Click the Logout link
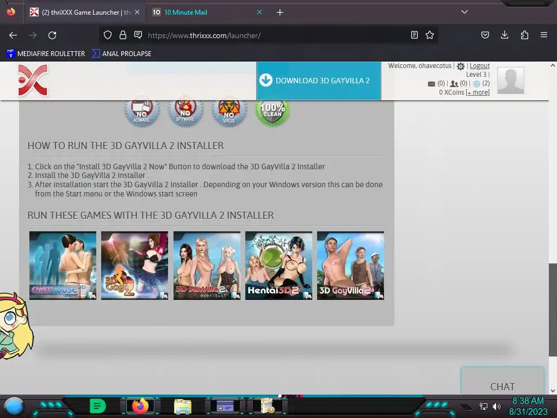557x418 pixels. click(480, 66)
